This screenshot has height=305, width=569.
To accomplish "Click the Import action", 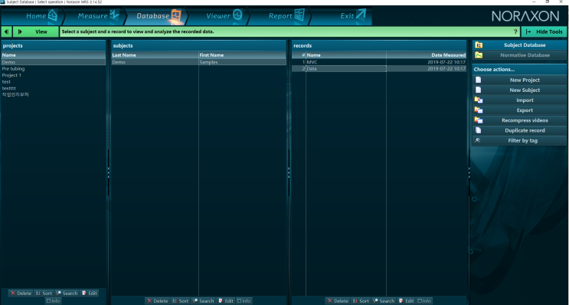I will 519,100.
